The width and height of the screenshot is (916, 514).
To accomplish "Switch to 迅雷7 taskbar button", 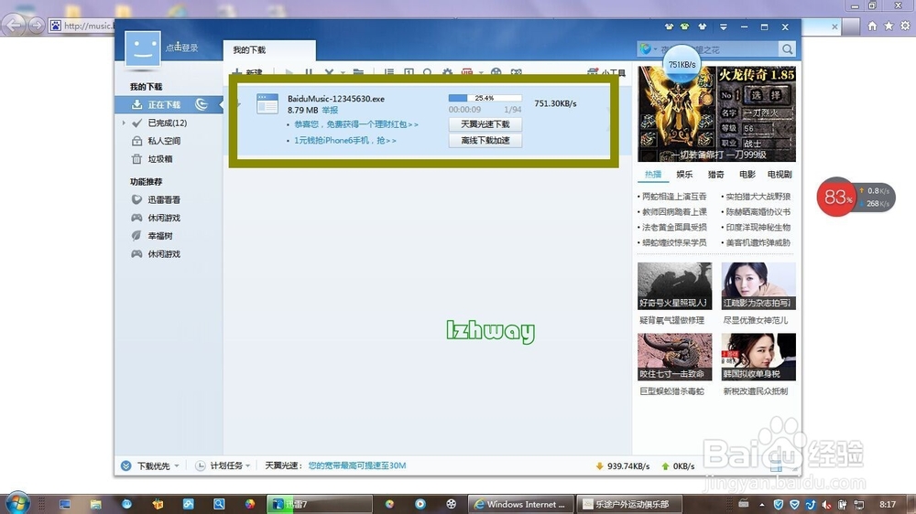I will pyautogui.click(x=320, y=504).
